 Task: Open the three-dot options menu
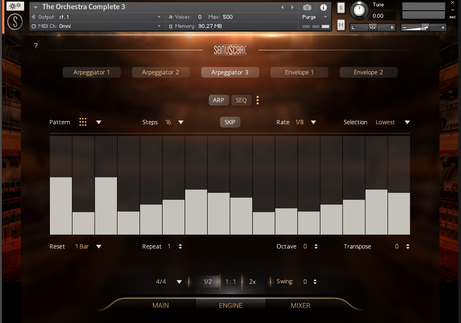[258, 100]
